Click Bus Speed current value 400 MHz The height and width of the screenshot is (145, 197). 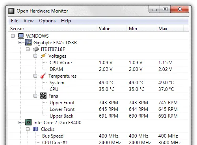click(109, 136)
